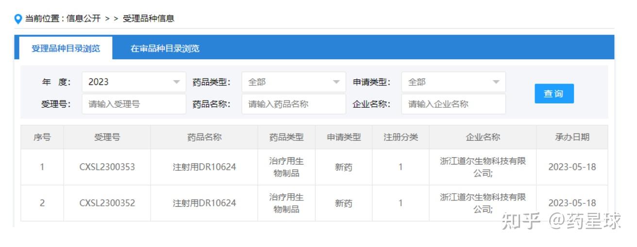Click 注册分类 value 1 in the CXSL2300352 row
The image size is (637, 247).
tap(401, 203)
